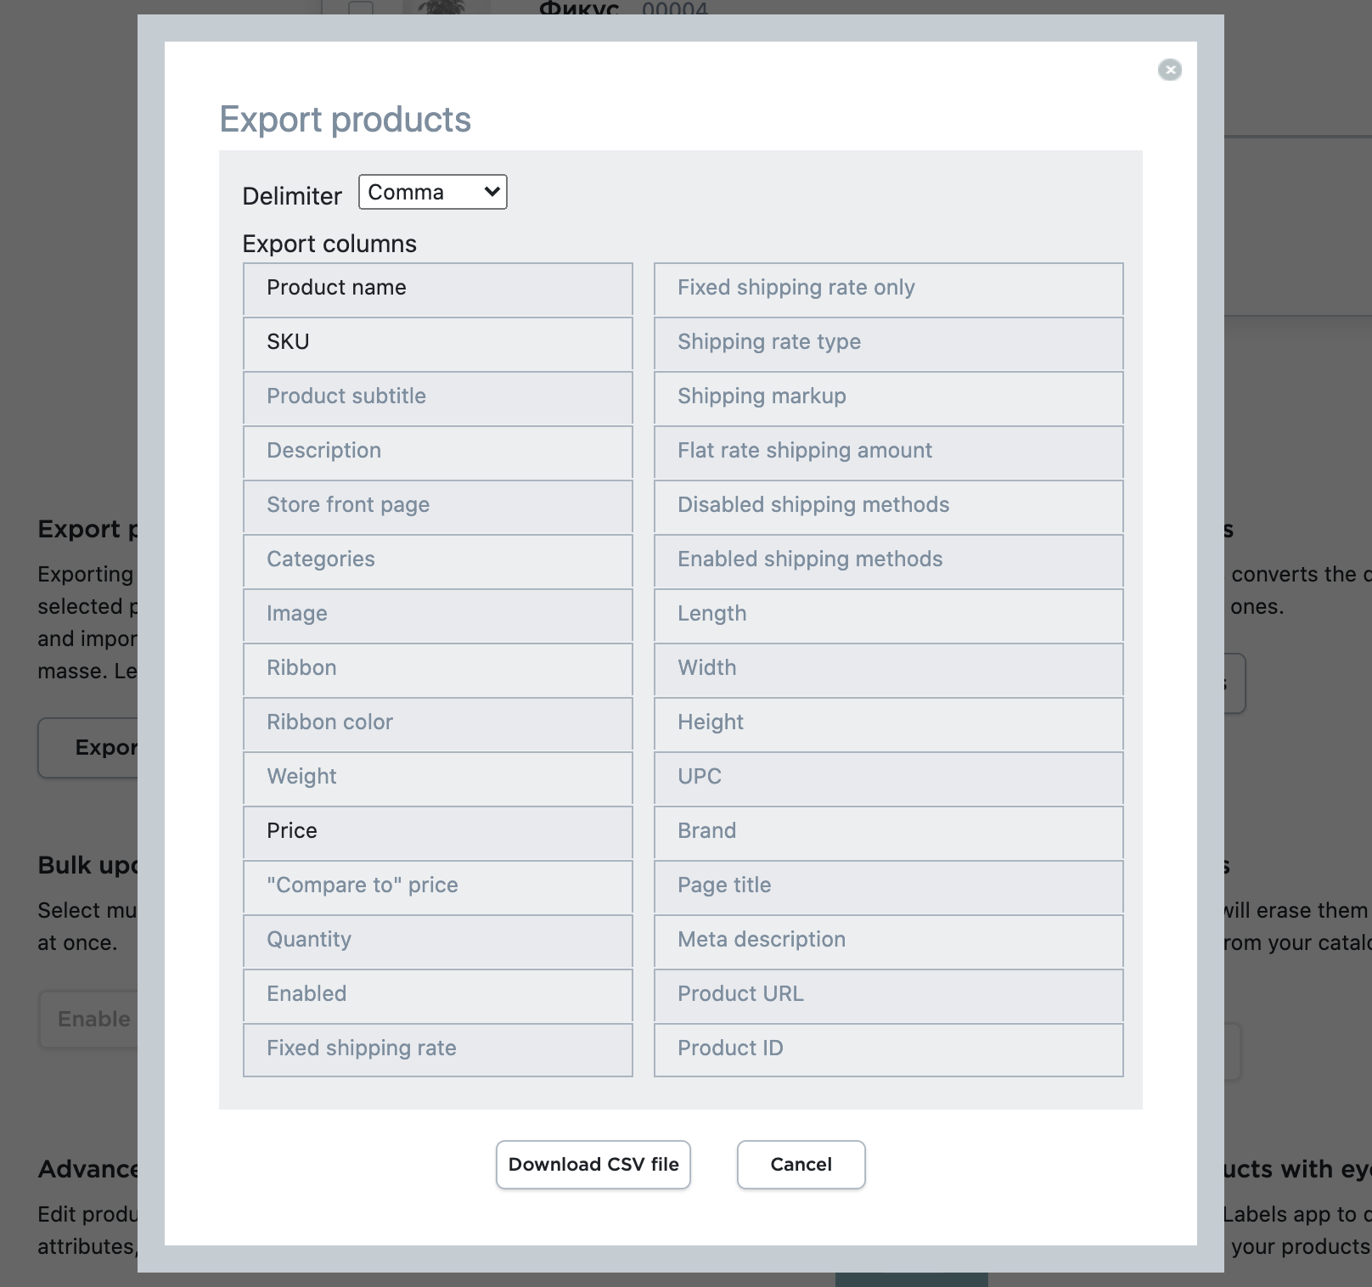Select the Image export column
Viewport: 1372px width, 1287px height.
[437, 615]
